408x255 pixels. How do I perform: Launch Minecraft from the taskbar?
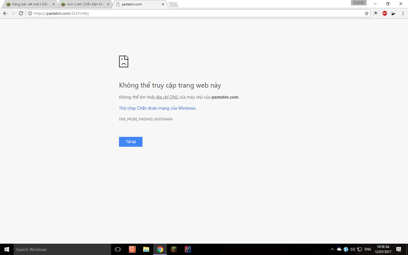pyautogui.click(x=174, y=249)
